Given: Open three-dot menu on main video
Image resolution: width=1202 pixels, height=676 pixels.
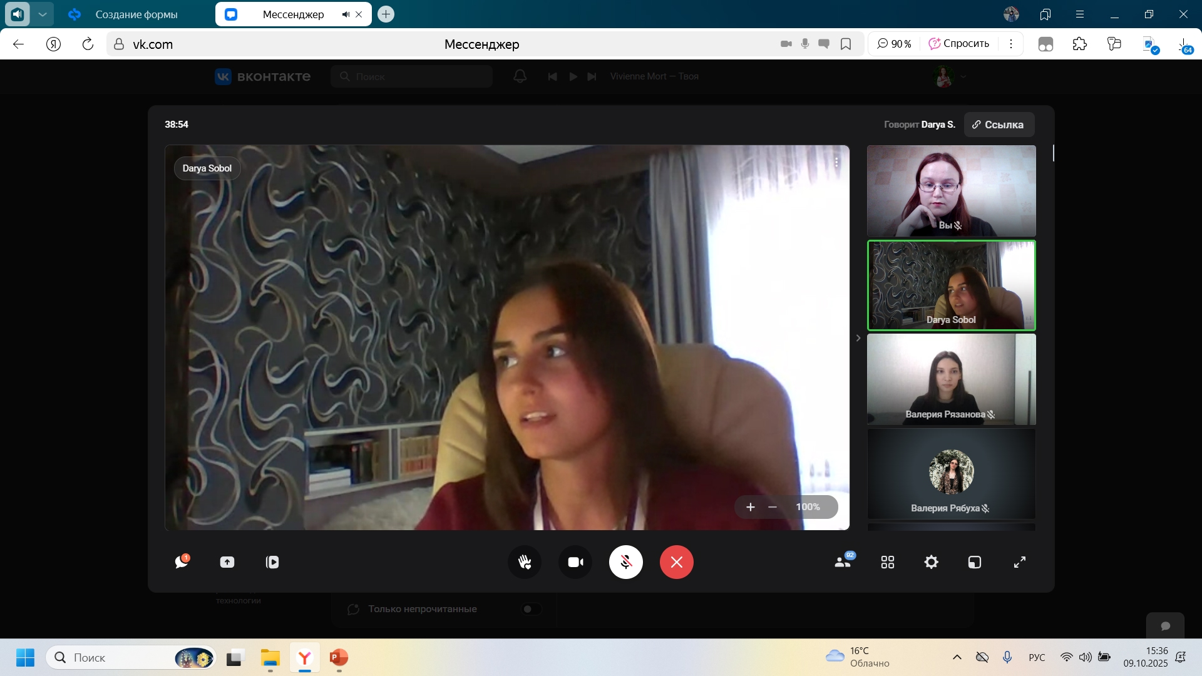Looking at the screenshot, I should 836,163.
